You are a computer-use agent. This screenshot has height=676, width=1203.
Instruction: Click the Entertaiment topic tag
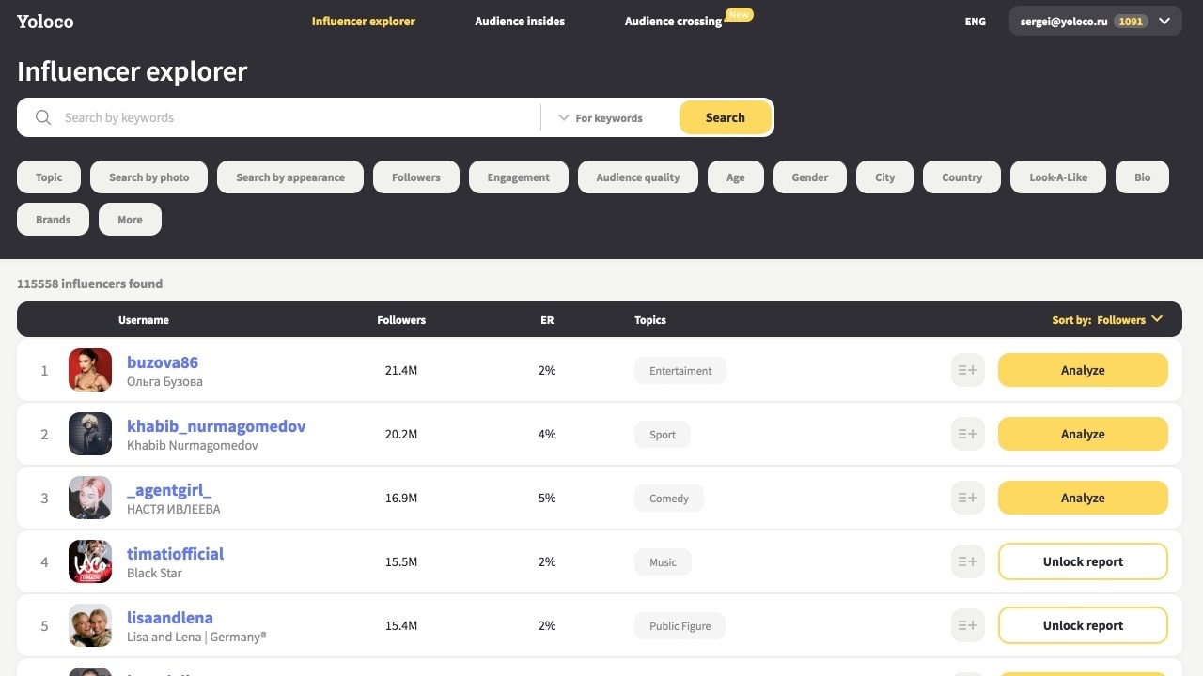680,371
